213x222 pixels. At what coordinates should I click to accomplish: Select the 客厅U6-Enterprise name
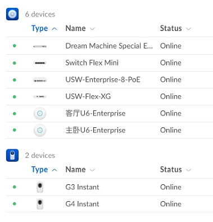(96, 113)
